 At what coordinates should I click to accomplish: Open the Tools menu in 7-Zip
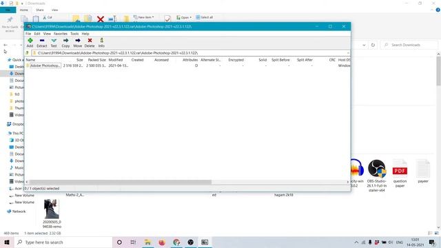(74, 34)
